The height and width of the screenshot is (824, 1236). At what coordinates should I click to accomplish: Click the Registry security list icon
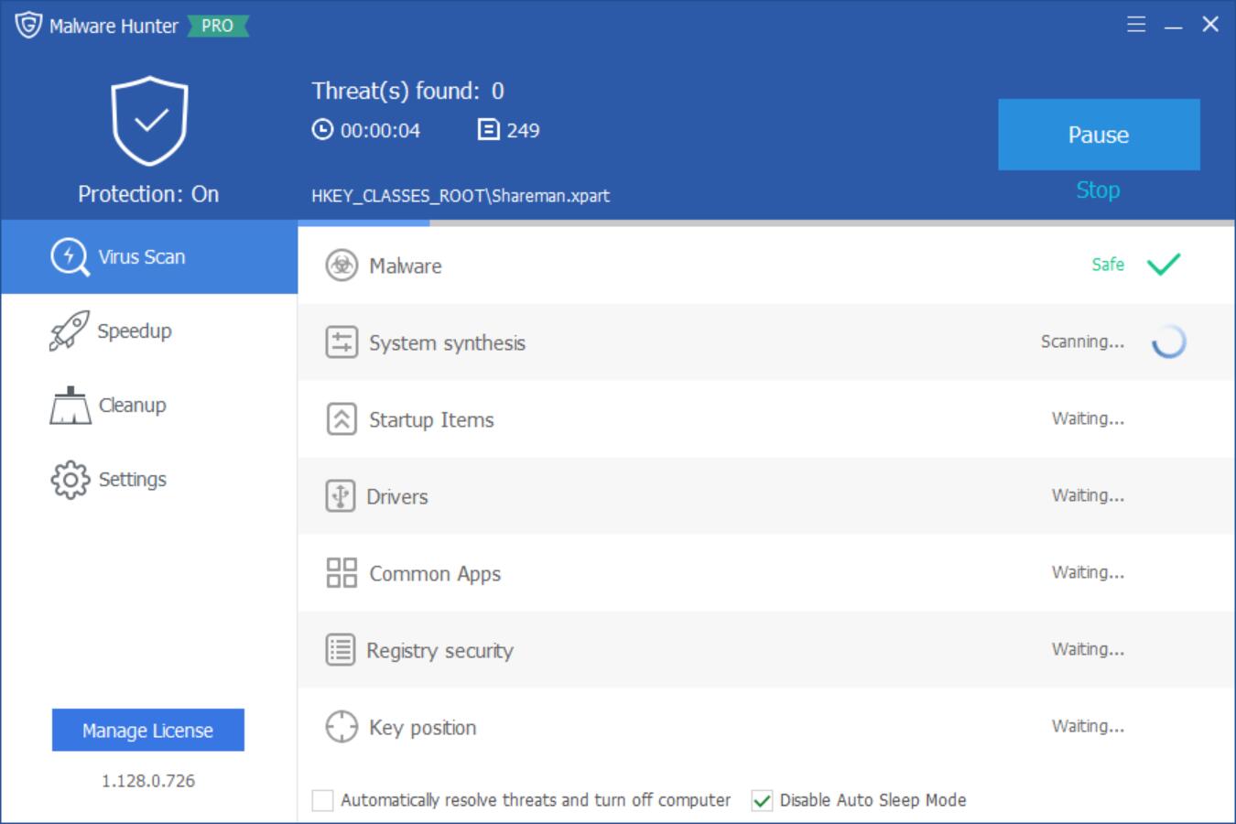point(340,650)
